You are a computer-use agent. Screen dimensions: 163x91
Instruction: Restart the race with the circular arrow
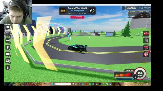[92, 11]
